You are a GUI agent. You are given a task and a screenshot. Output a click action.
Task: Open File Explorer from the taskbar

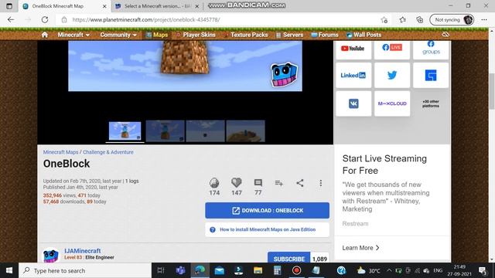(x=258, y=270)
